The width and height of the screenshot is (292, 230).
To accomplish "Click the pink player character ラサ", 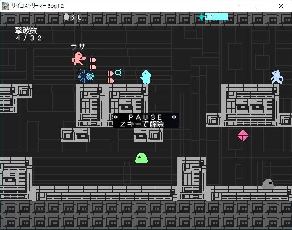I will coord(79,59).
